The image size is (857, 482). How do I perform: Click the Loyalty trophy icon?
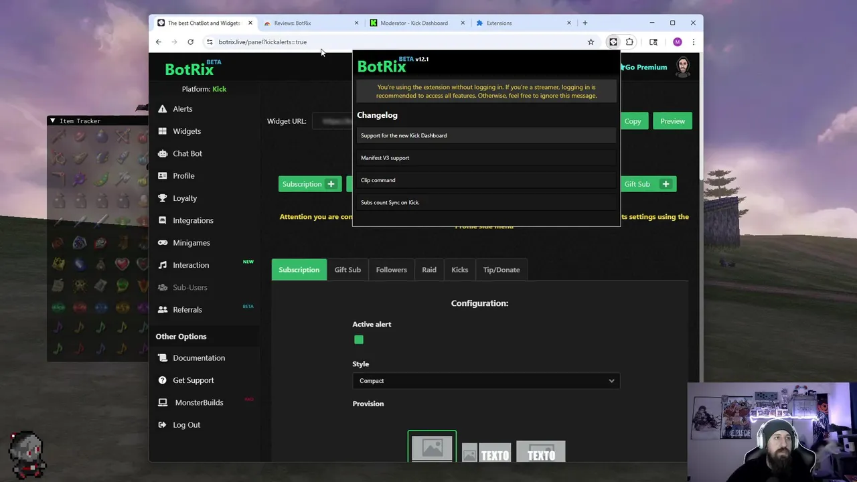[x=162, y=198]
